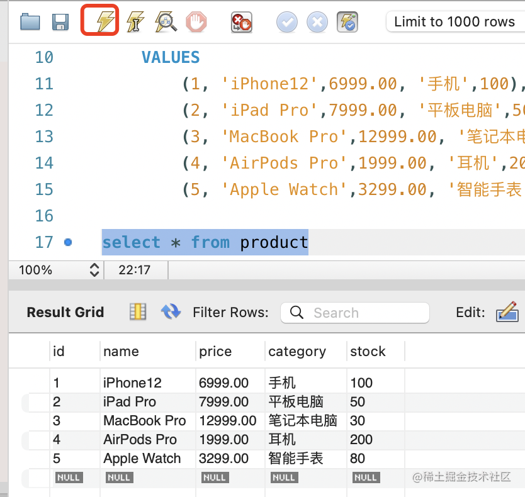Click the 22:17 cursor position indicator
This screenshot has height=497, width=525.
pos(135,270)
